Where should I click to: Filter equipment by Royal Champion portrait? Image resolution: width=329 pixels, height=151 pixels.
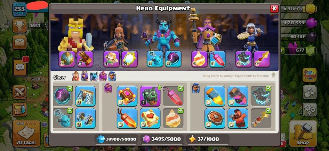pos(112,76)
